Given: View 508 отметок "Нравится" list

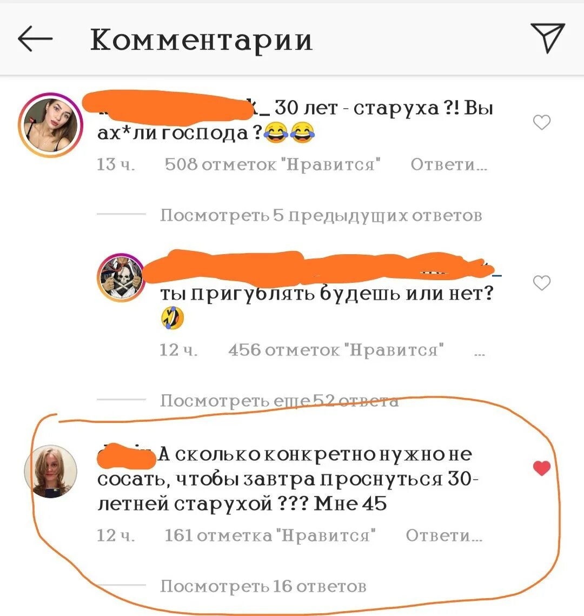Looking at the screenshot, I should click(273, 164).
